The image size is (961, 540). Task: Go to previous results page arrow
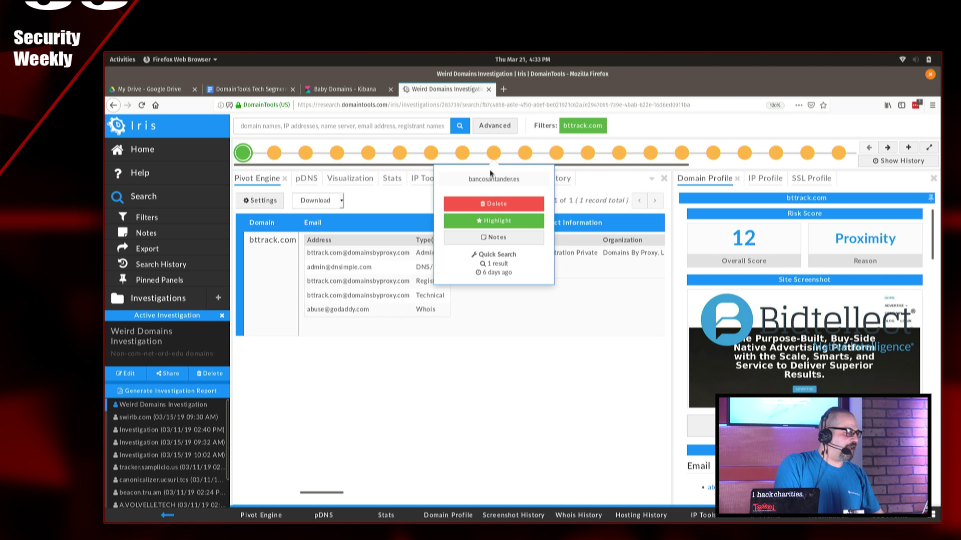point(639,200)
